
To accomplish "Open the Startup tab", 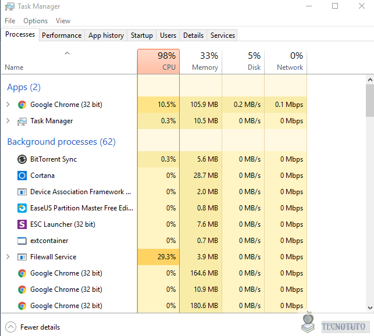I will pos(142,35).
